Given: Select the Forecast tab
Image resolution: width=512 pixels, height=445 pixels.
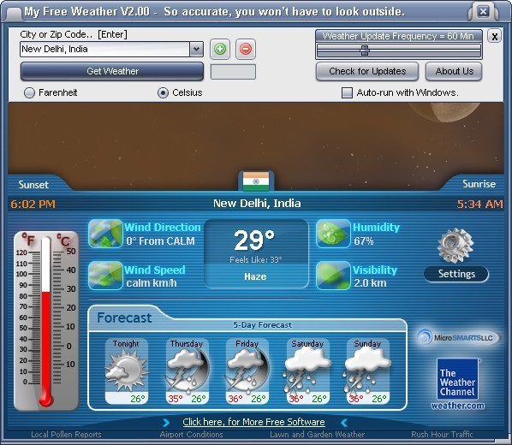Looking at the screenshot, I should point(124,318).
